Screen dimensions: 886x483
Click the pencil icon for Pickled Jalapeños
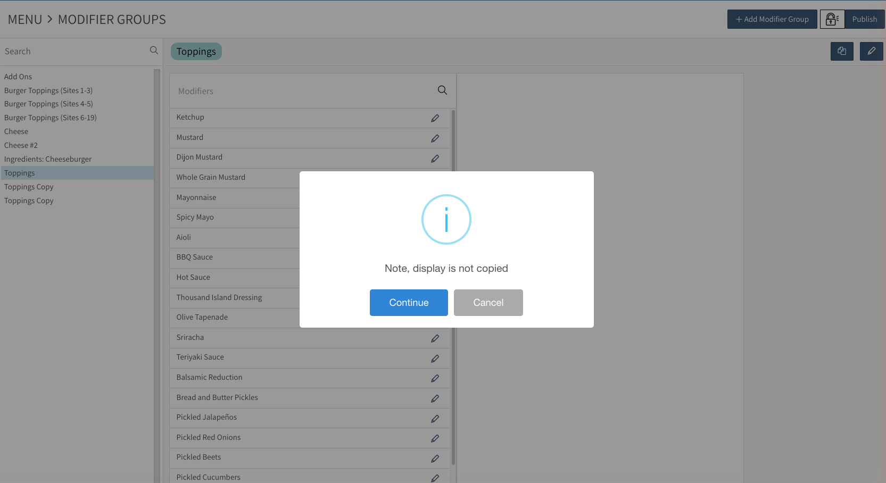click(435, 419)
